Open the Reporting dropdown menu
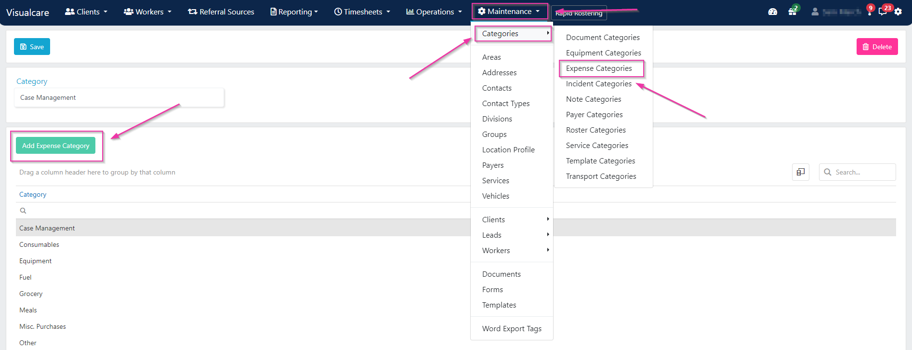This screenshot has height=350, width=912. (x=294, y=12)
